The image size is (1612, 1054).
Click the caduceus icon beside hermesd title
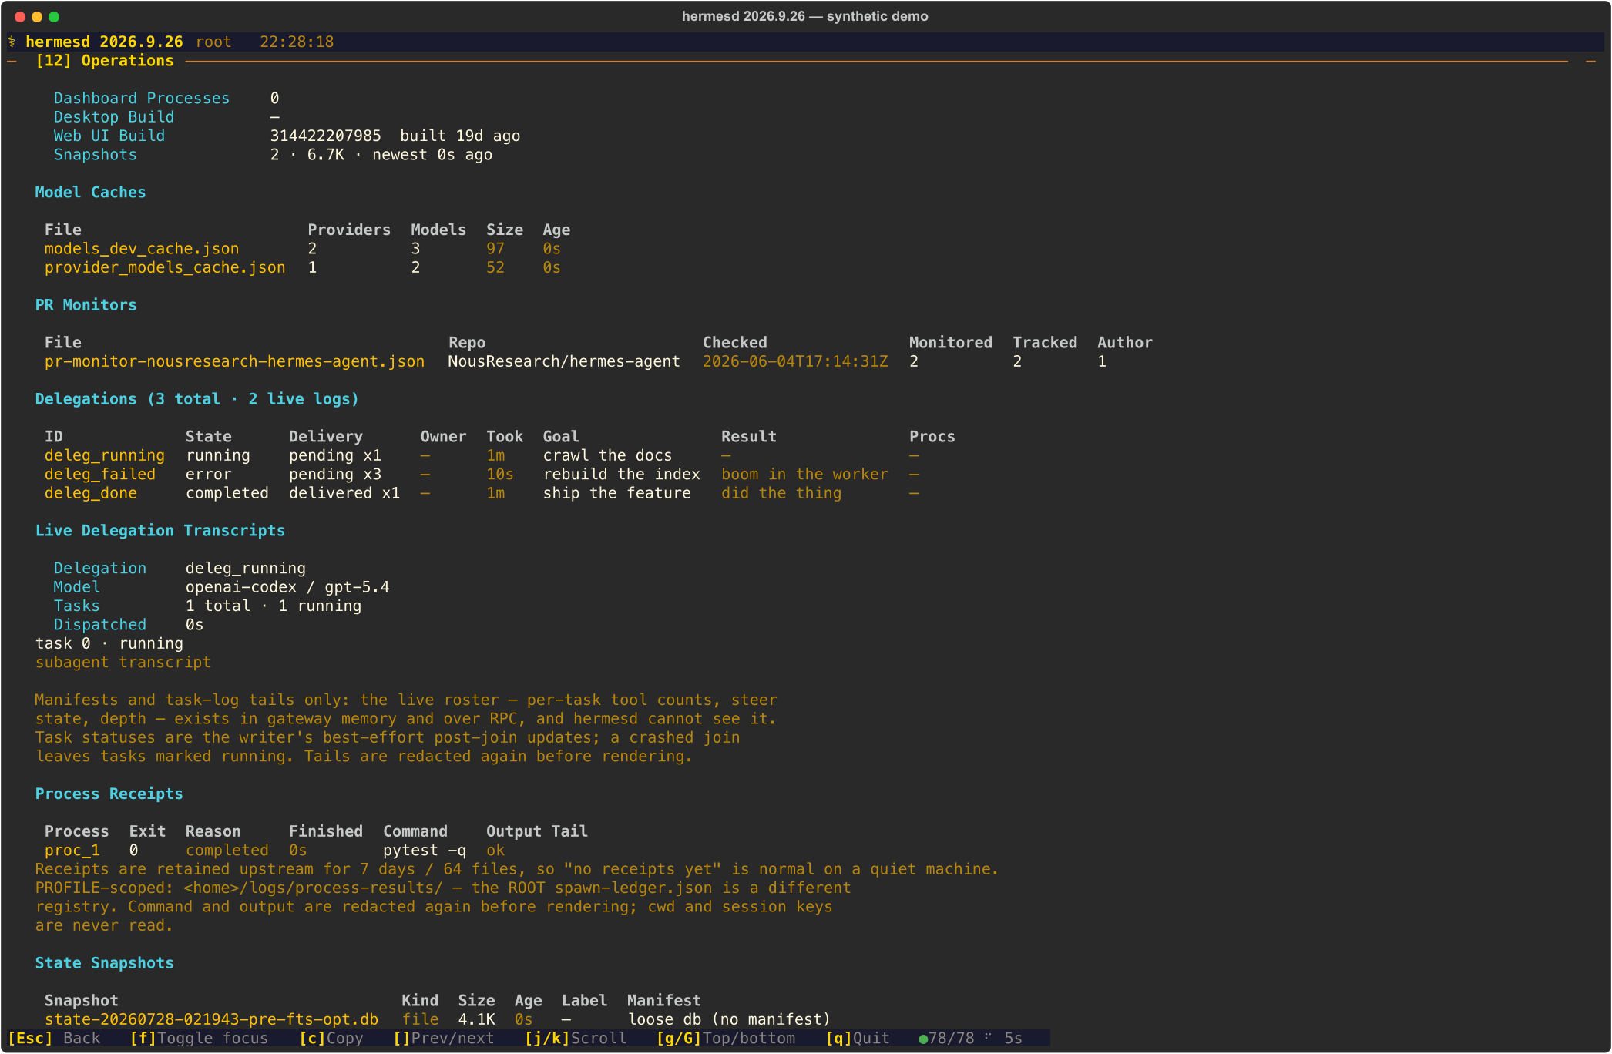point(12,42)
